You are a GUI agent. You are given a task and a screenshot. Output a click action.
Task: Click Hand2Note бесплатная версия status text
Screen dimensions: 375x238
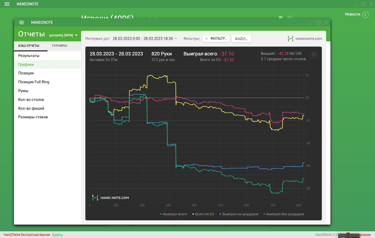coord(27,235)
